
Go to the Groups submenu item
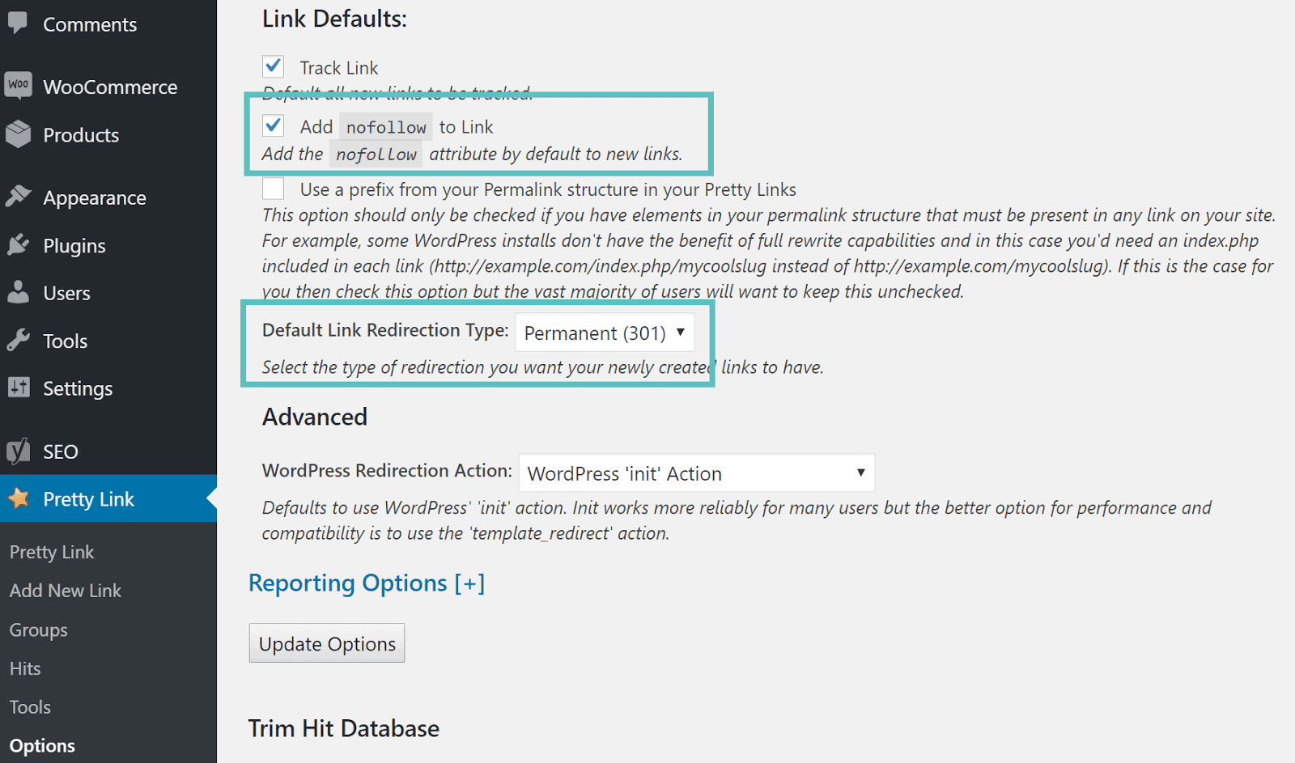click(x=39, y=629)
